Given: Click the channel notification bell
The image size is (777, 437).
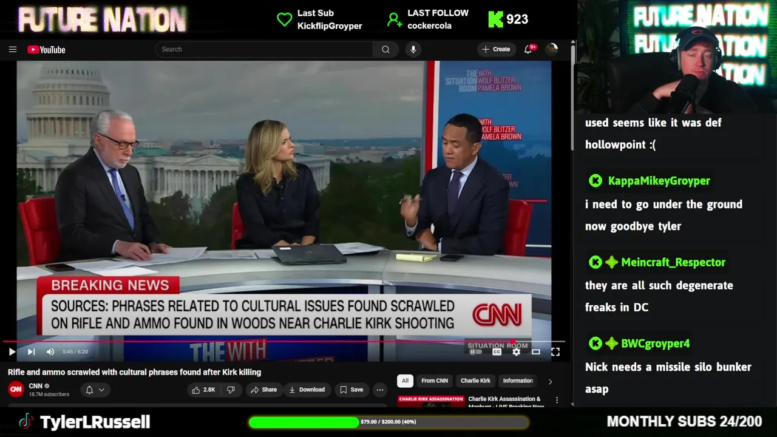Looking at the screenshot, I should pos(89,390).
